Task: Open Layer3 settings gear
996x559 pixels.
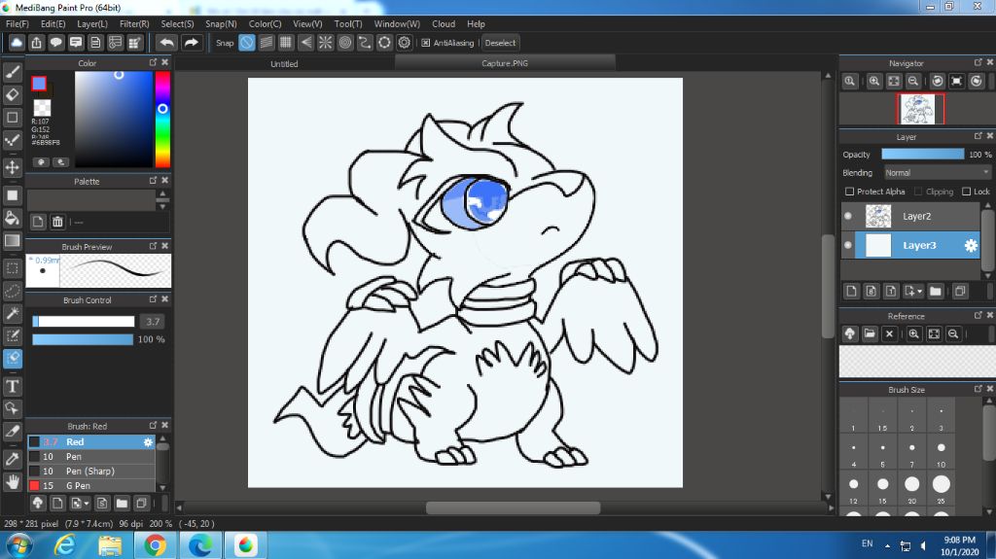Action: 971,245
